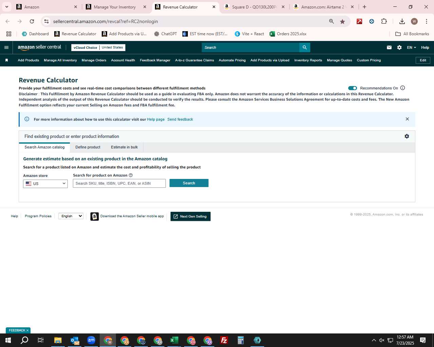The width and height of the screenshot is (434, 347).
Task: Open Feedback Manager
Action: 155,60
